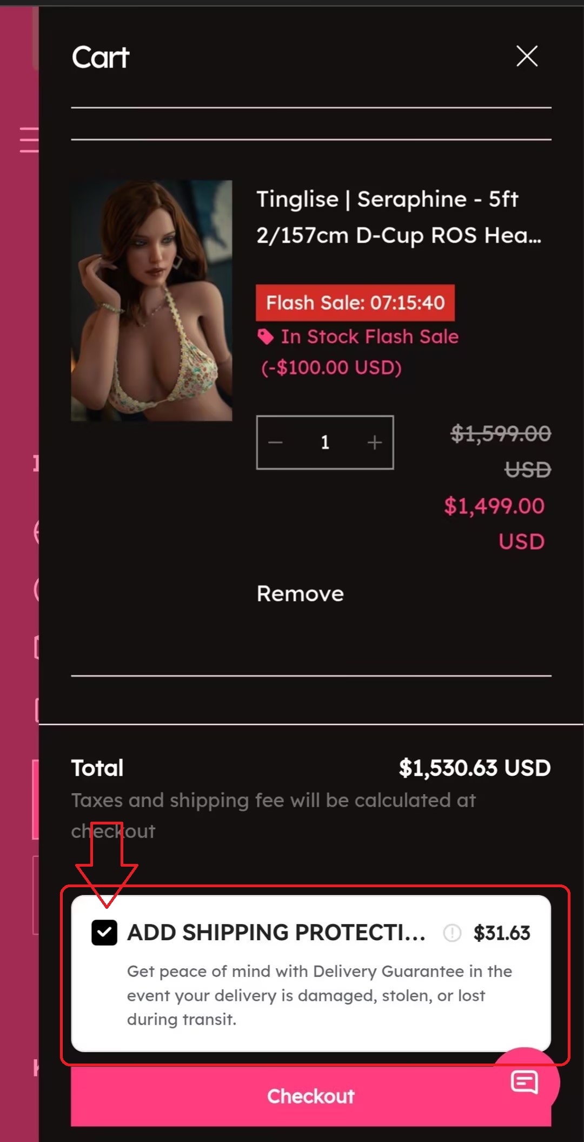
Task: Decrease quantity with the minus icon
Action: tap(275, 443)
